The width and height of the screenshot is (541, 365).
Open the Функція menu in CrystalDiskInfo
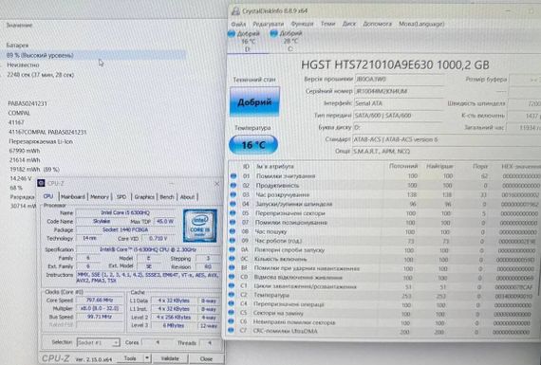(x=302, y=24)
